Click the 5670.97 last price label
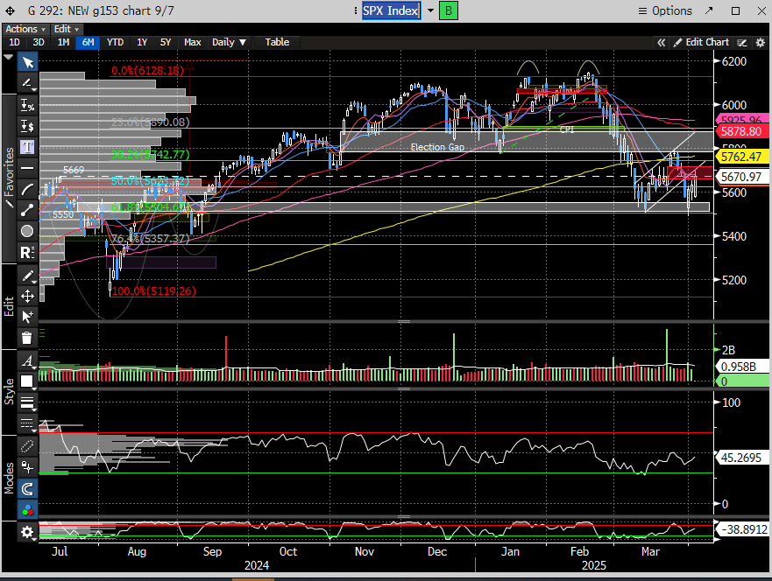772x581 pixels. click(x=741, y=177)
